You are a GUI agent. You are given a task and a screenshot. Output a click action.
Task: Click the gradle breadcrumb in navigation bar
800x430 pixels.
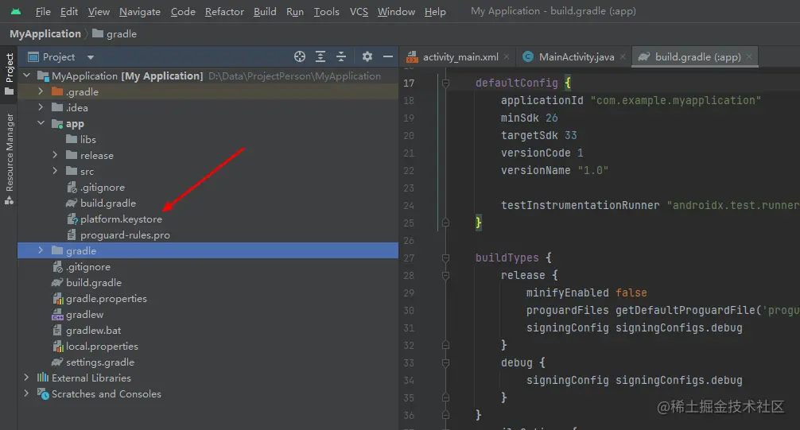pos(115,33)
